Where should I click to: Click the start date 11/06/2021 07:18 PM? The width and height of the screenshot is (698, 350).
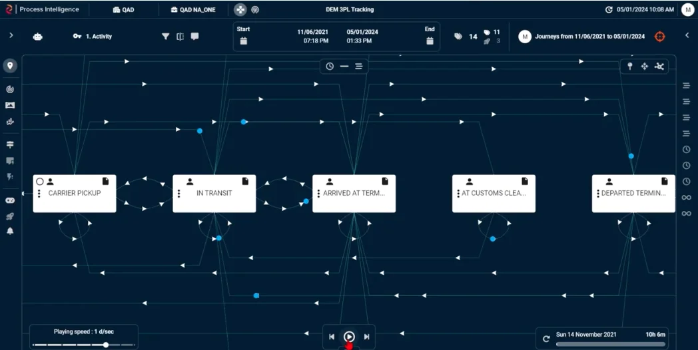[312, 37]
